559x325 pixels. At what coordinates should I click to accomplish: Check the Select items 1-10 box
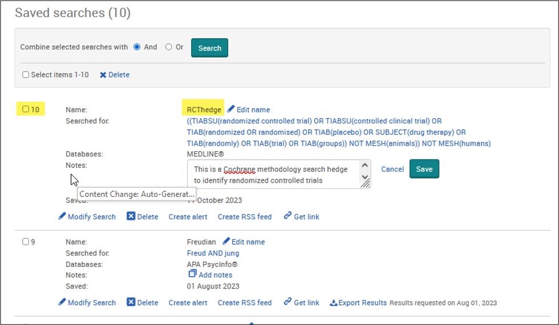click(x=26, y=75)
